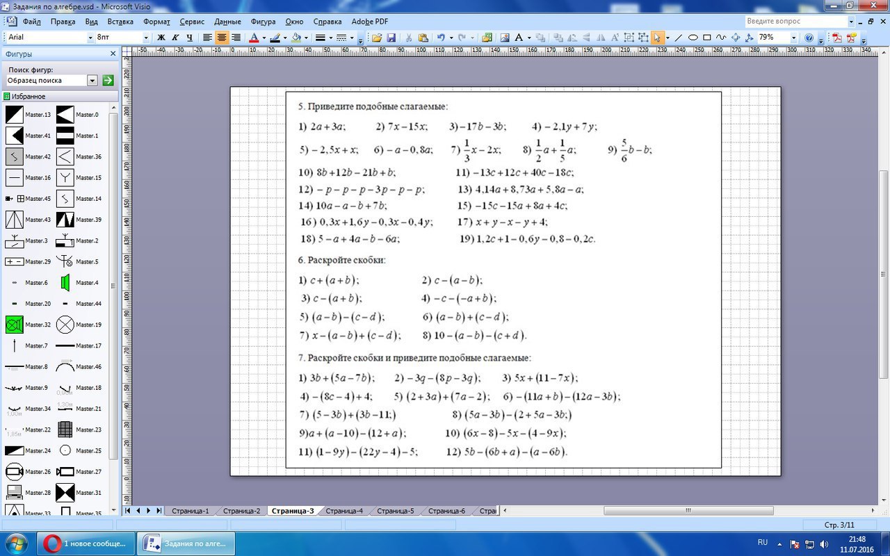890x556 pixels.
Task: Click the Cut scissors icon
Action: tap(408, 38)
